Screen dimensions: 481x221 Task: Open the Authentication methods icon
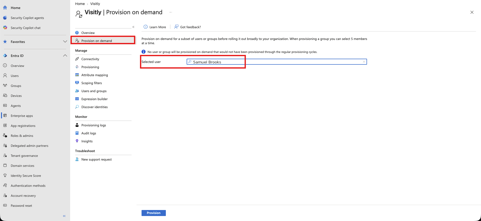pyautogui.click(x=5, y=186)
